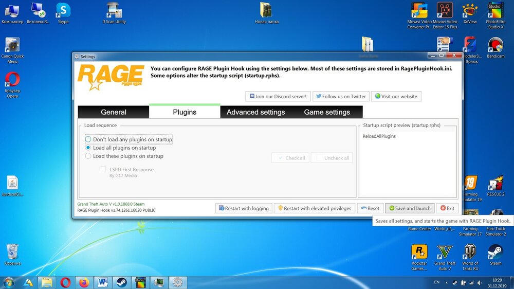Click the settings gear taskbar item
This screenshot has width=514, height=289.
[x=178, y=282]
